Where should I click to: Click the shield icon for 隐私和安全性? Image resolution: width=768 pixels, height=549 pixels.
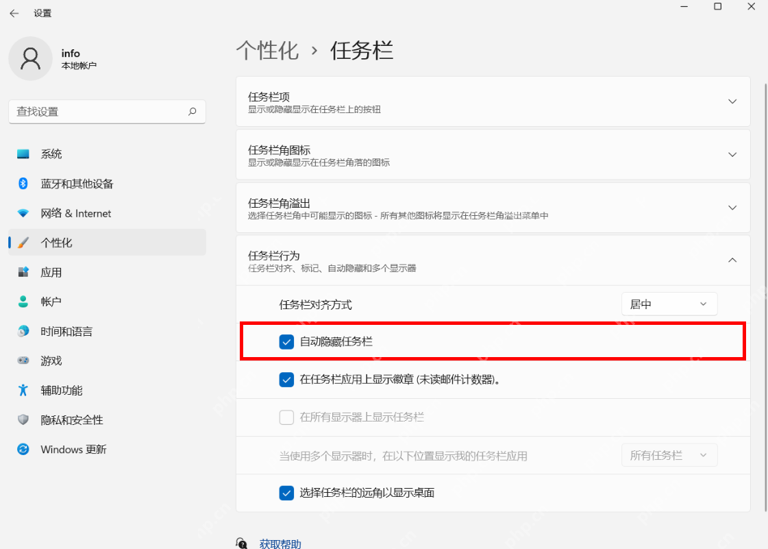pyautogui.click(x=23, y=419)
